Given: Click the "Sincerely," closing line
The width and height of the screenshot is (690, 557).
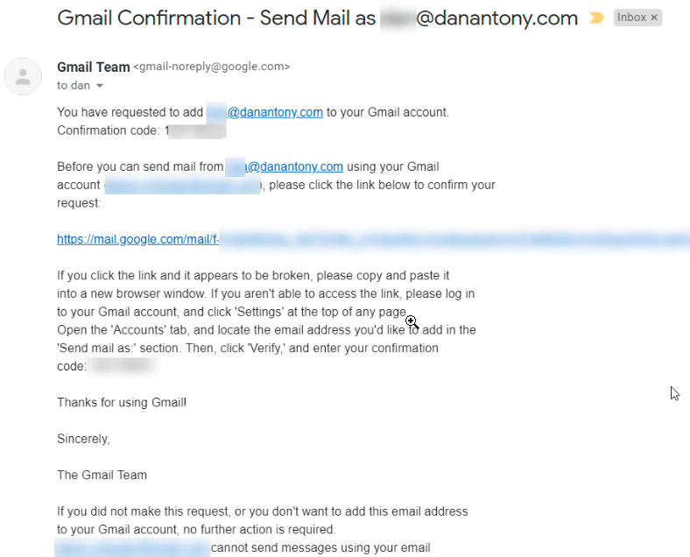Looking at the screenshot, I should [x=83, y=439].
